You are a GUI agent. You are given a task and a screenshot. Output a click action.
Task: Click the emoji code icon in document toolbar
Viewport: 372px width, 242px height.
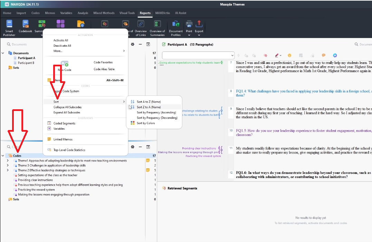(289, 55)
